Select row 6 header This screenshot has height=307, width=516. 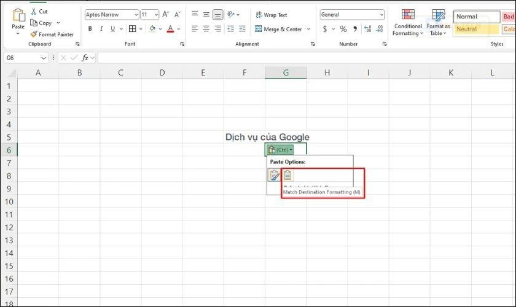pyautogui.click(x=9, y=150)
